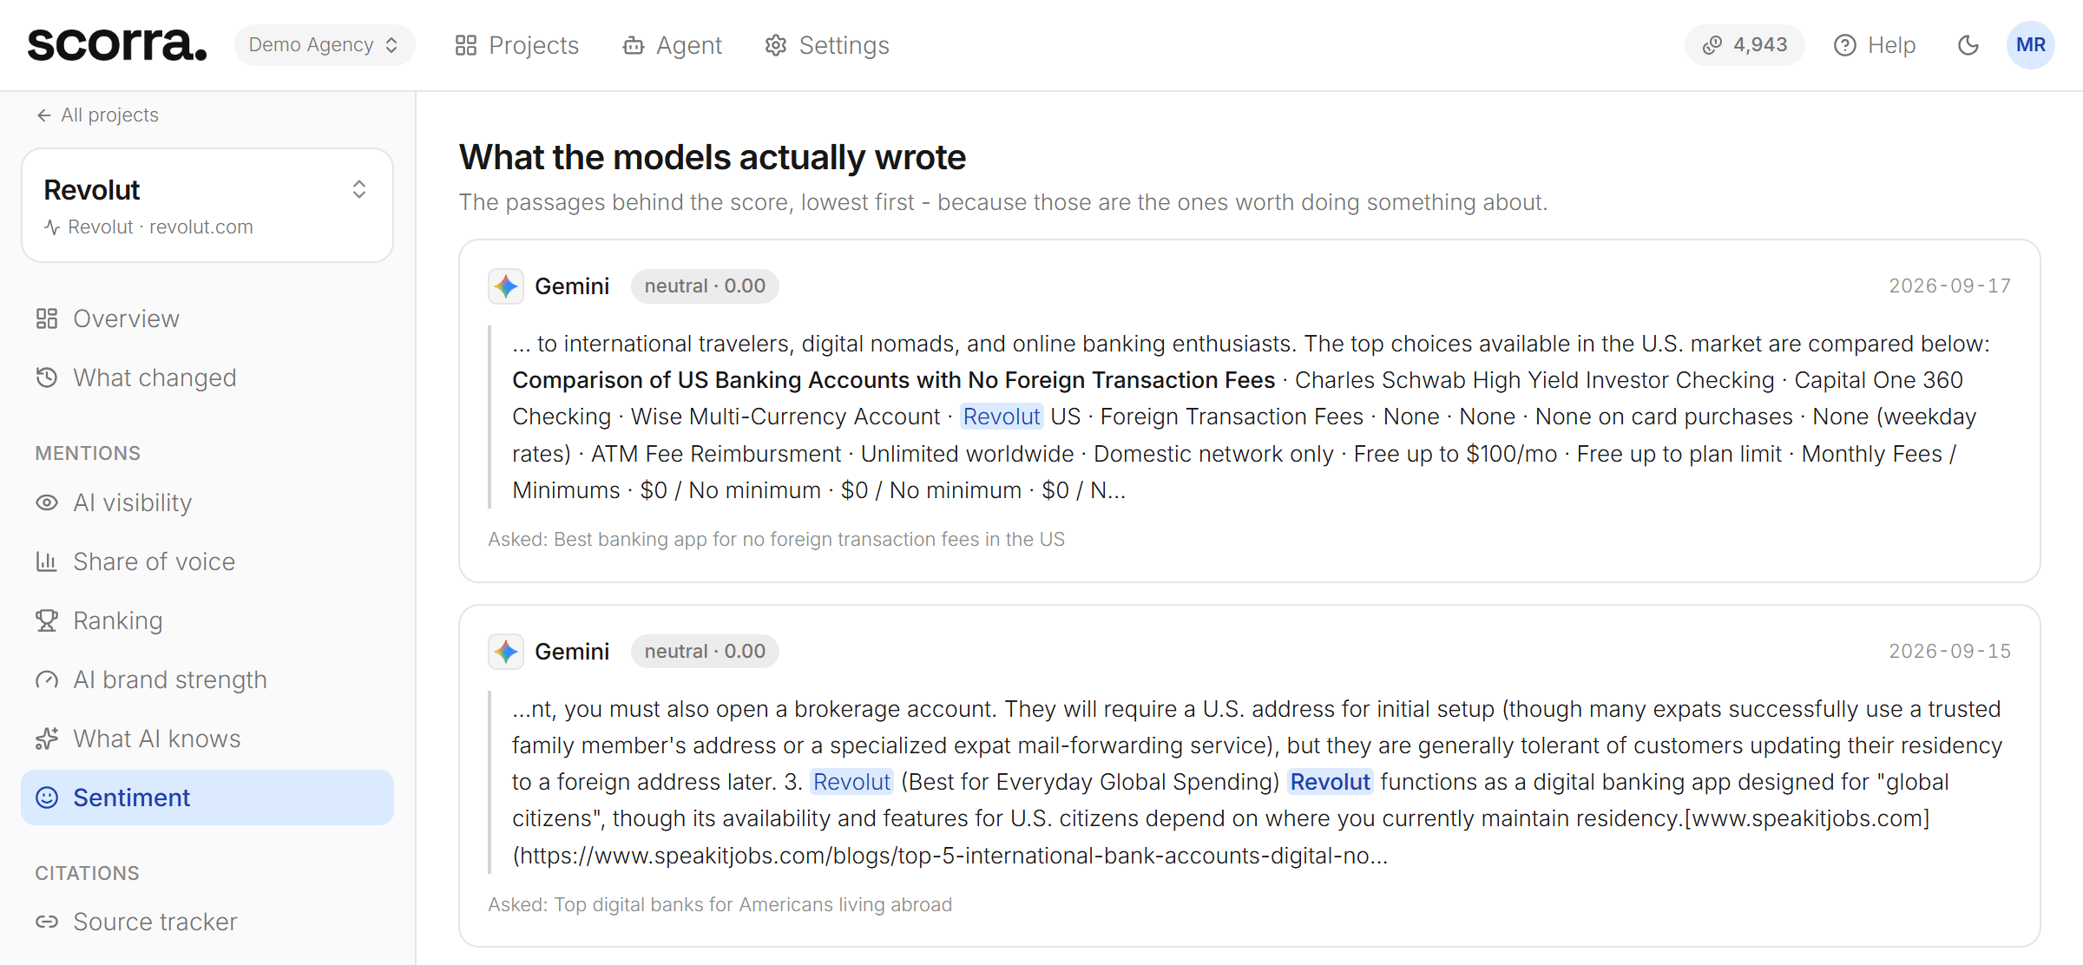
Task: Select What AI knows
Action: click(207, 739)
